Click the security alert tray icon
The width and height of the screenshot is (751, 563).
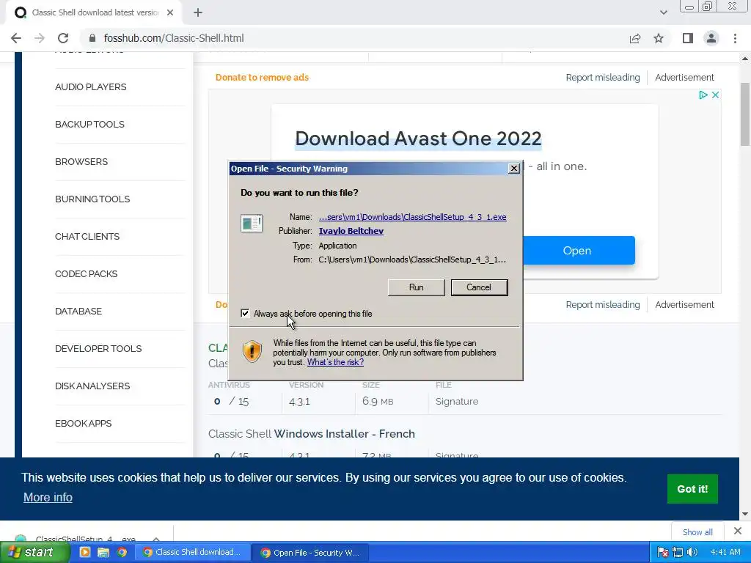coord(663,553)
